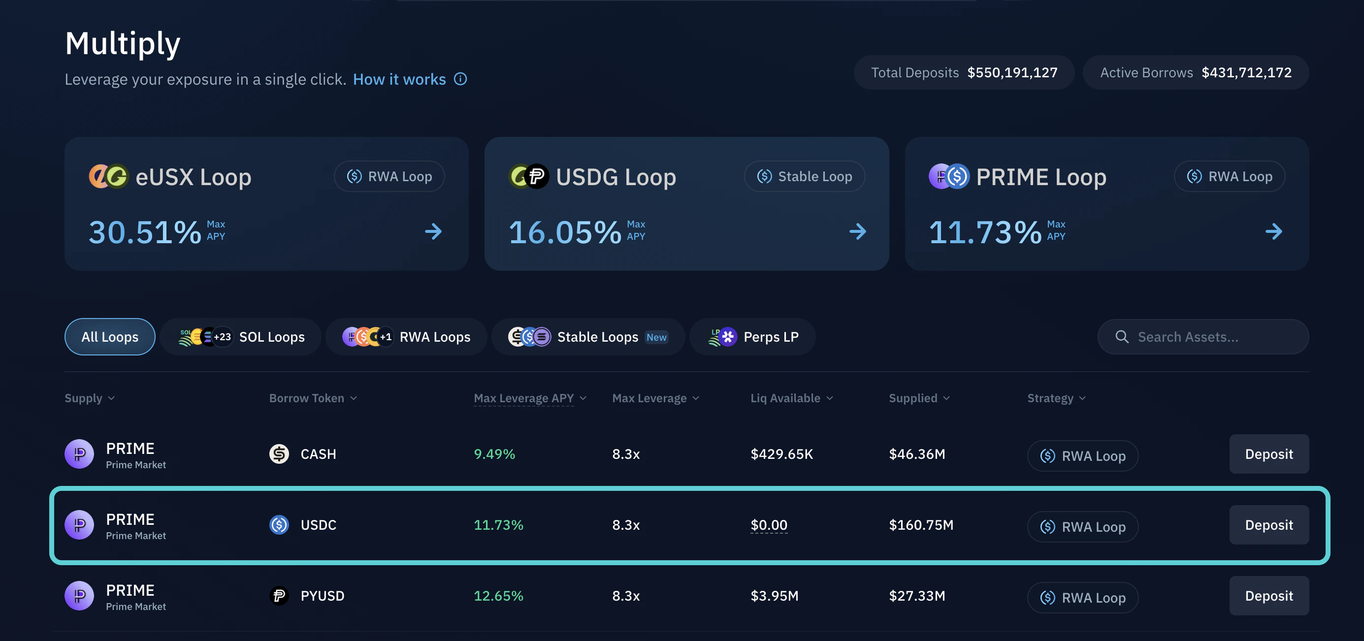Screen dimensions: 1364x641
Task: Sort by the Strategy column
Action: [x=1056, y=398]
